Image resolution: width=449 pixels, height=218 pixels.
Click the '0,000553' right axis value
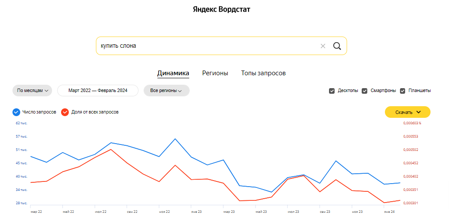[410, 136]
